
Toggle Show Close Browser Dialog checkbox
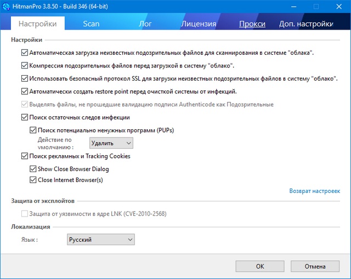(x=33, y=169)
